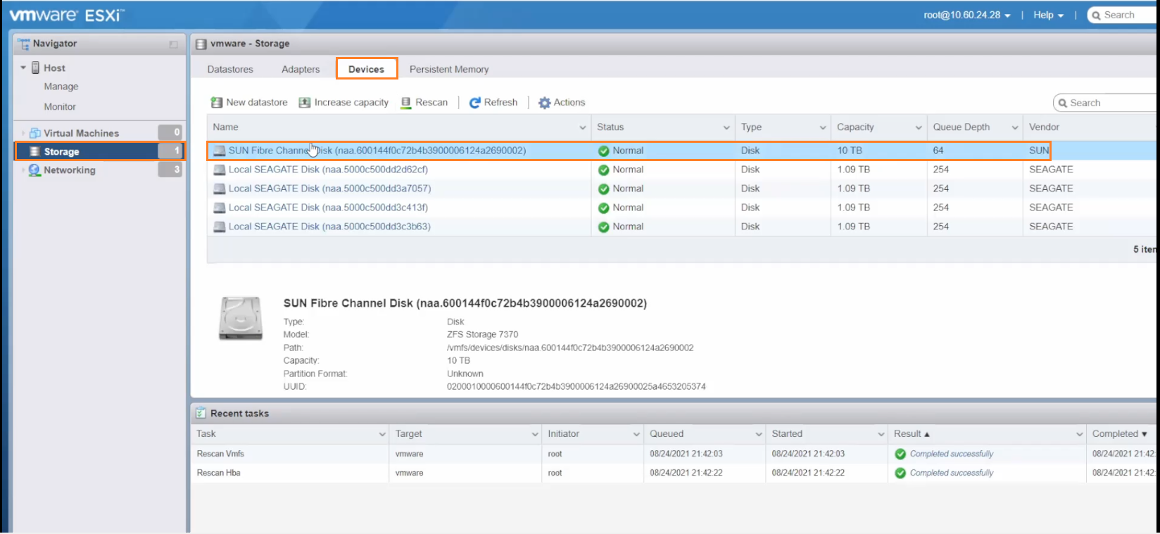Click the Refresh arrow icon
Screen dimensions: 1160x534
click(475, 103)
